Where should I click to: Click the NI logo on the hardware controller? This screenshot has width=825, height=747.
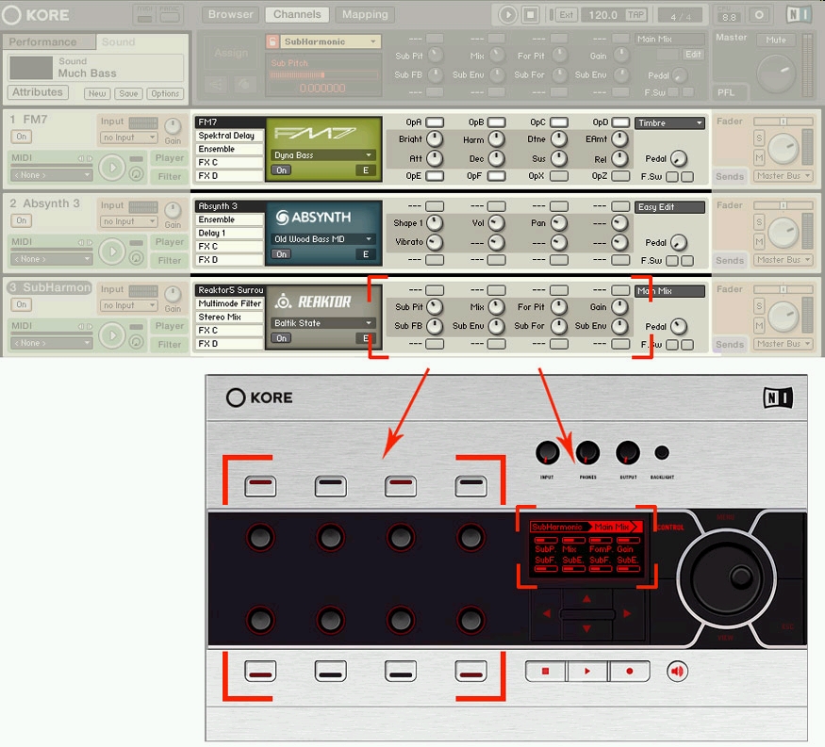pos(778,398)
